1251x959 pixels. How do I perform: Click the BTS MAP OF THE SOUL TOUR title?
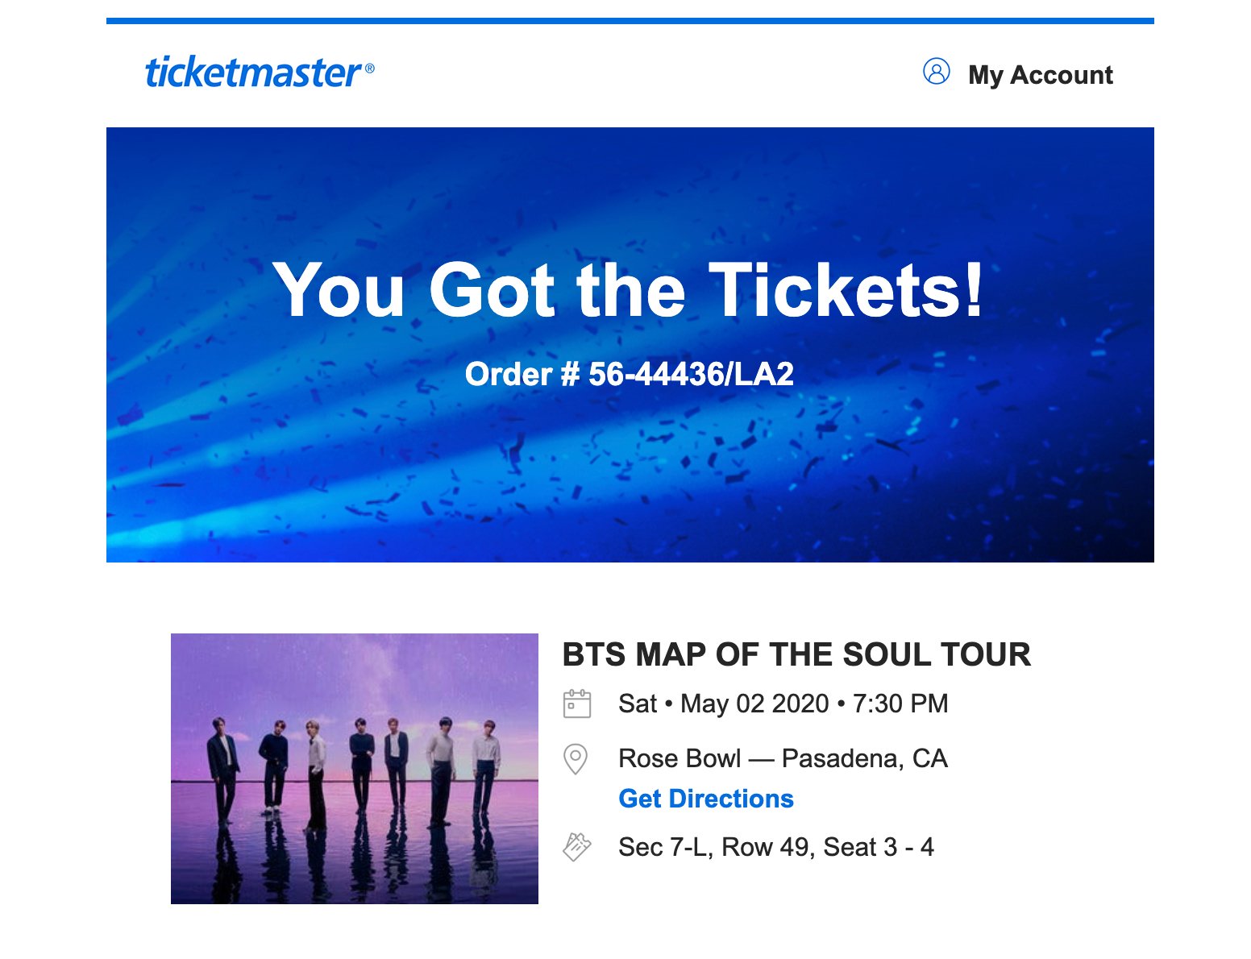tap(796, 654)
